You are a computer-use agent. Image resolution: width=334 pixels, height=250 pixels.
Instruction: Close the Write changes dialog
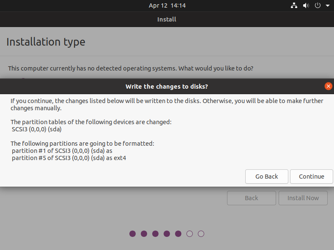328,86
